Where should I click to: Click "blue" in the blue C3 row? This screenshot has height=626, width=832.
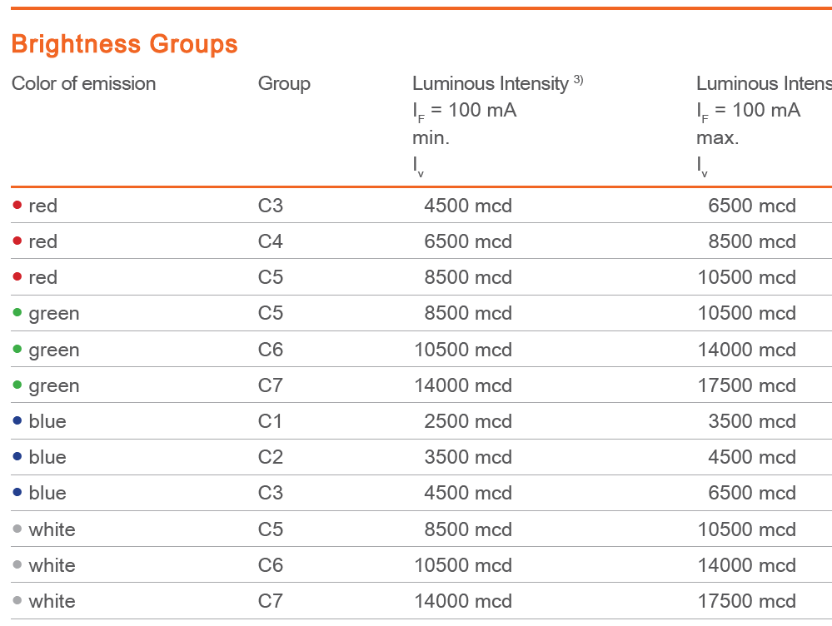click(47, 493)
